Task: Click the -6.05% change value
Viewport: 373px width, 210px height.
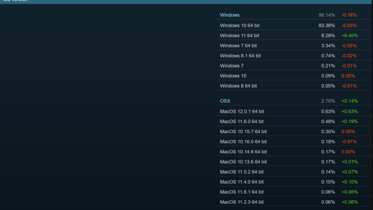Action: [349, 26]
